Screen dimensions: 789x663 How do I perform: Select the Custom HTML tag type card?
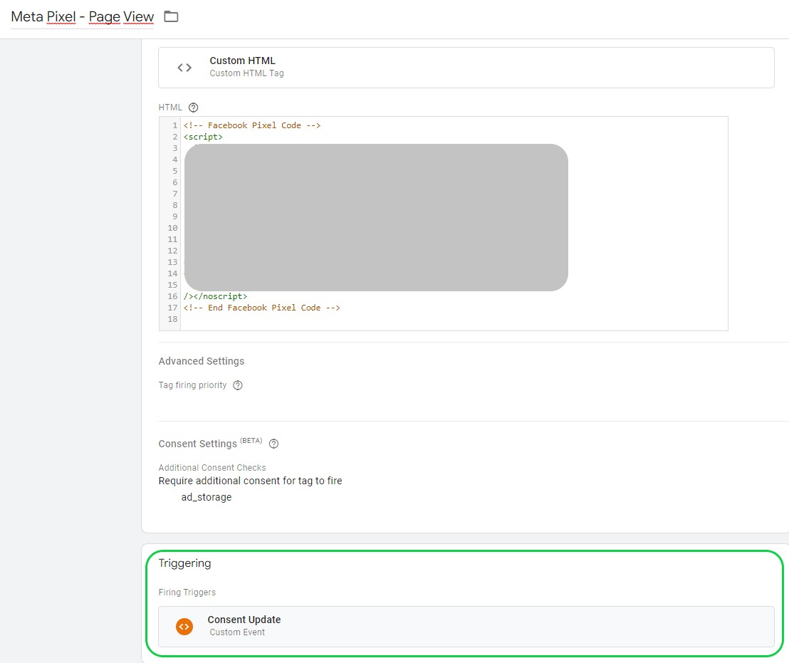pyautogui.click(x=466, y=68)
